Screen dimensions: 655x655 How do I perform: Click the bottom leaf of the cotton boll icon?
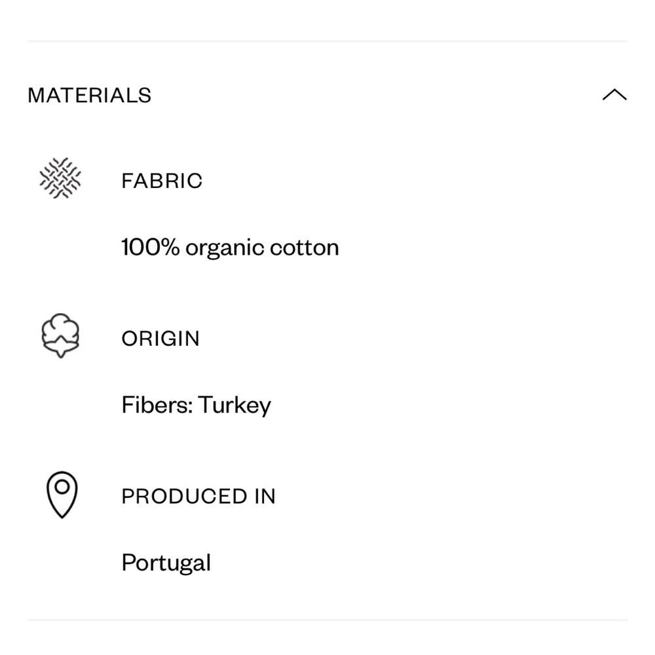60,352
